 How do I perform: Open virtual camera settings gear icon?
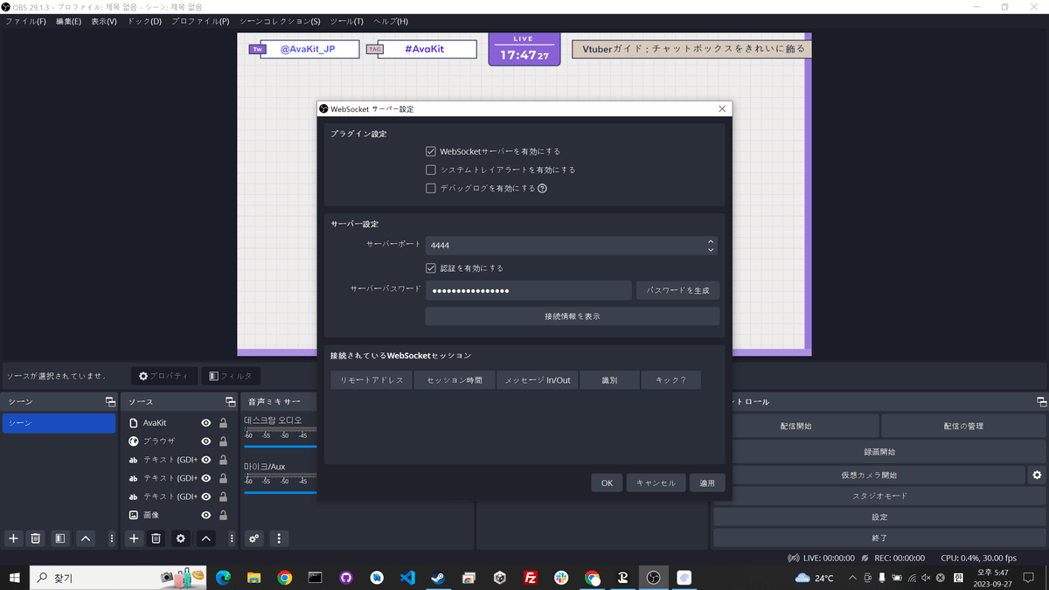[1037, 474]
